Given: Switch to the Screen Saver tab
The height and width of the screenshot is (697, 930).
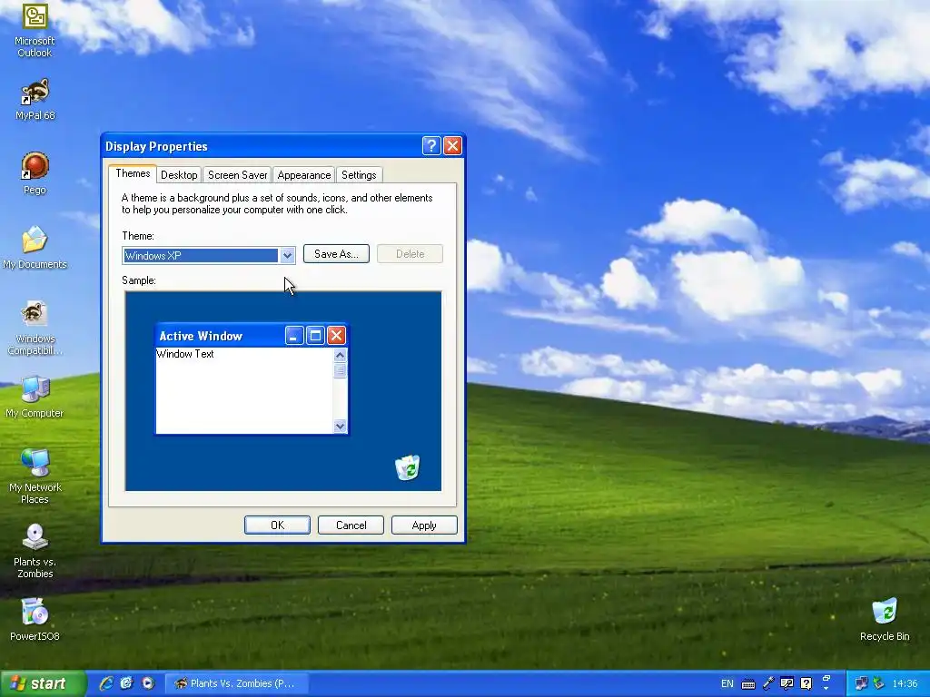Looking at the screenshot, I should (237, 175).
